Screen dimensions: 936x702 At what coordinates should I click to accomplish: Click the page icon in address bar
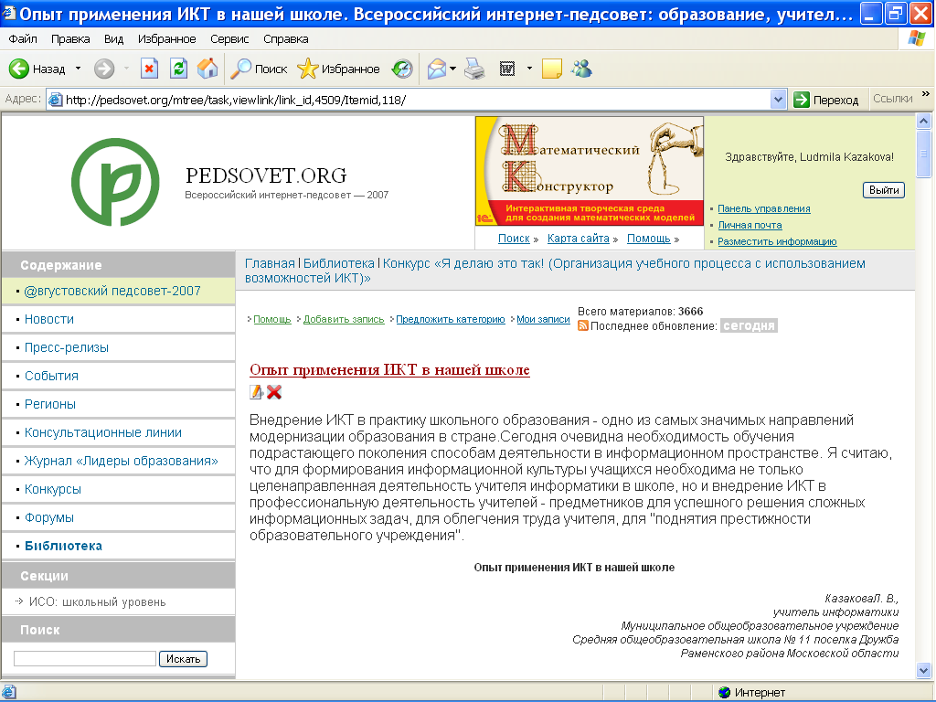click(x=55, y=100)
